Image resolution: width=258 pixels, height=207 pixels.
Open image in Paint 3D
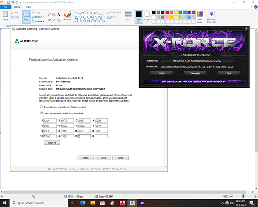[212, 17]
